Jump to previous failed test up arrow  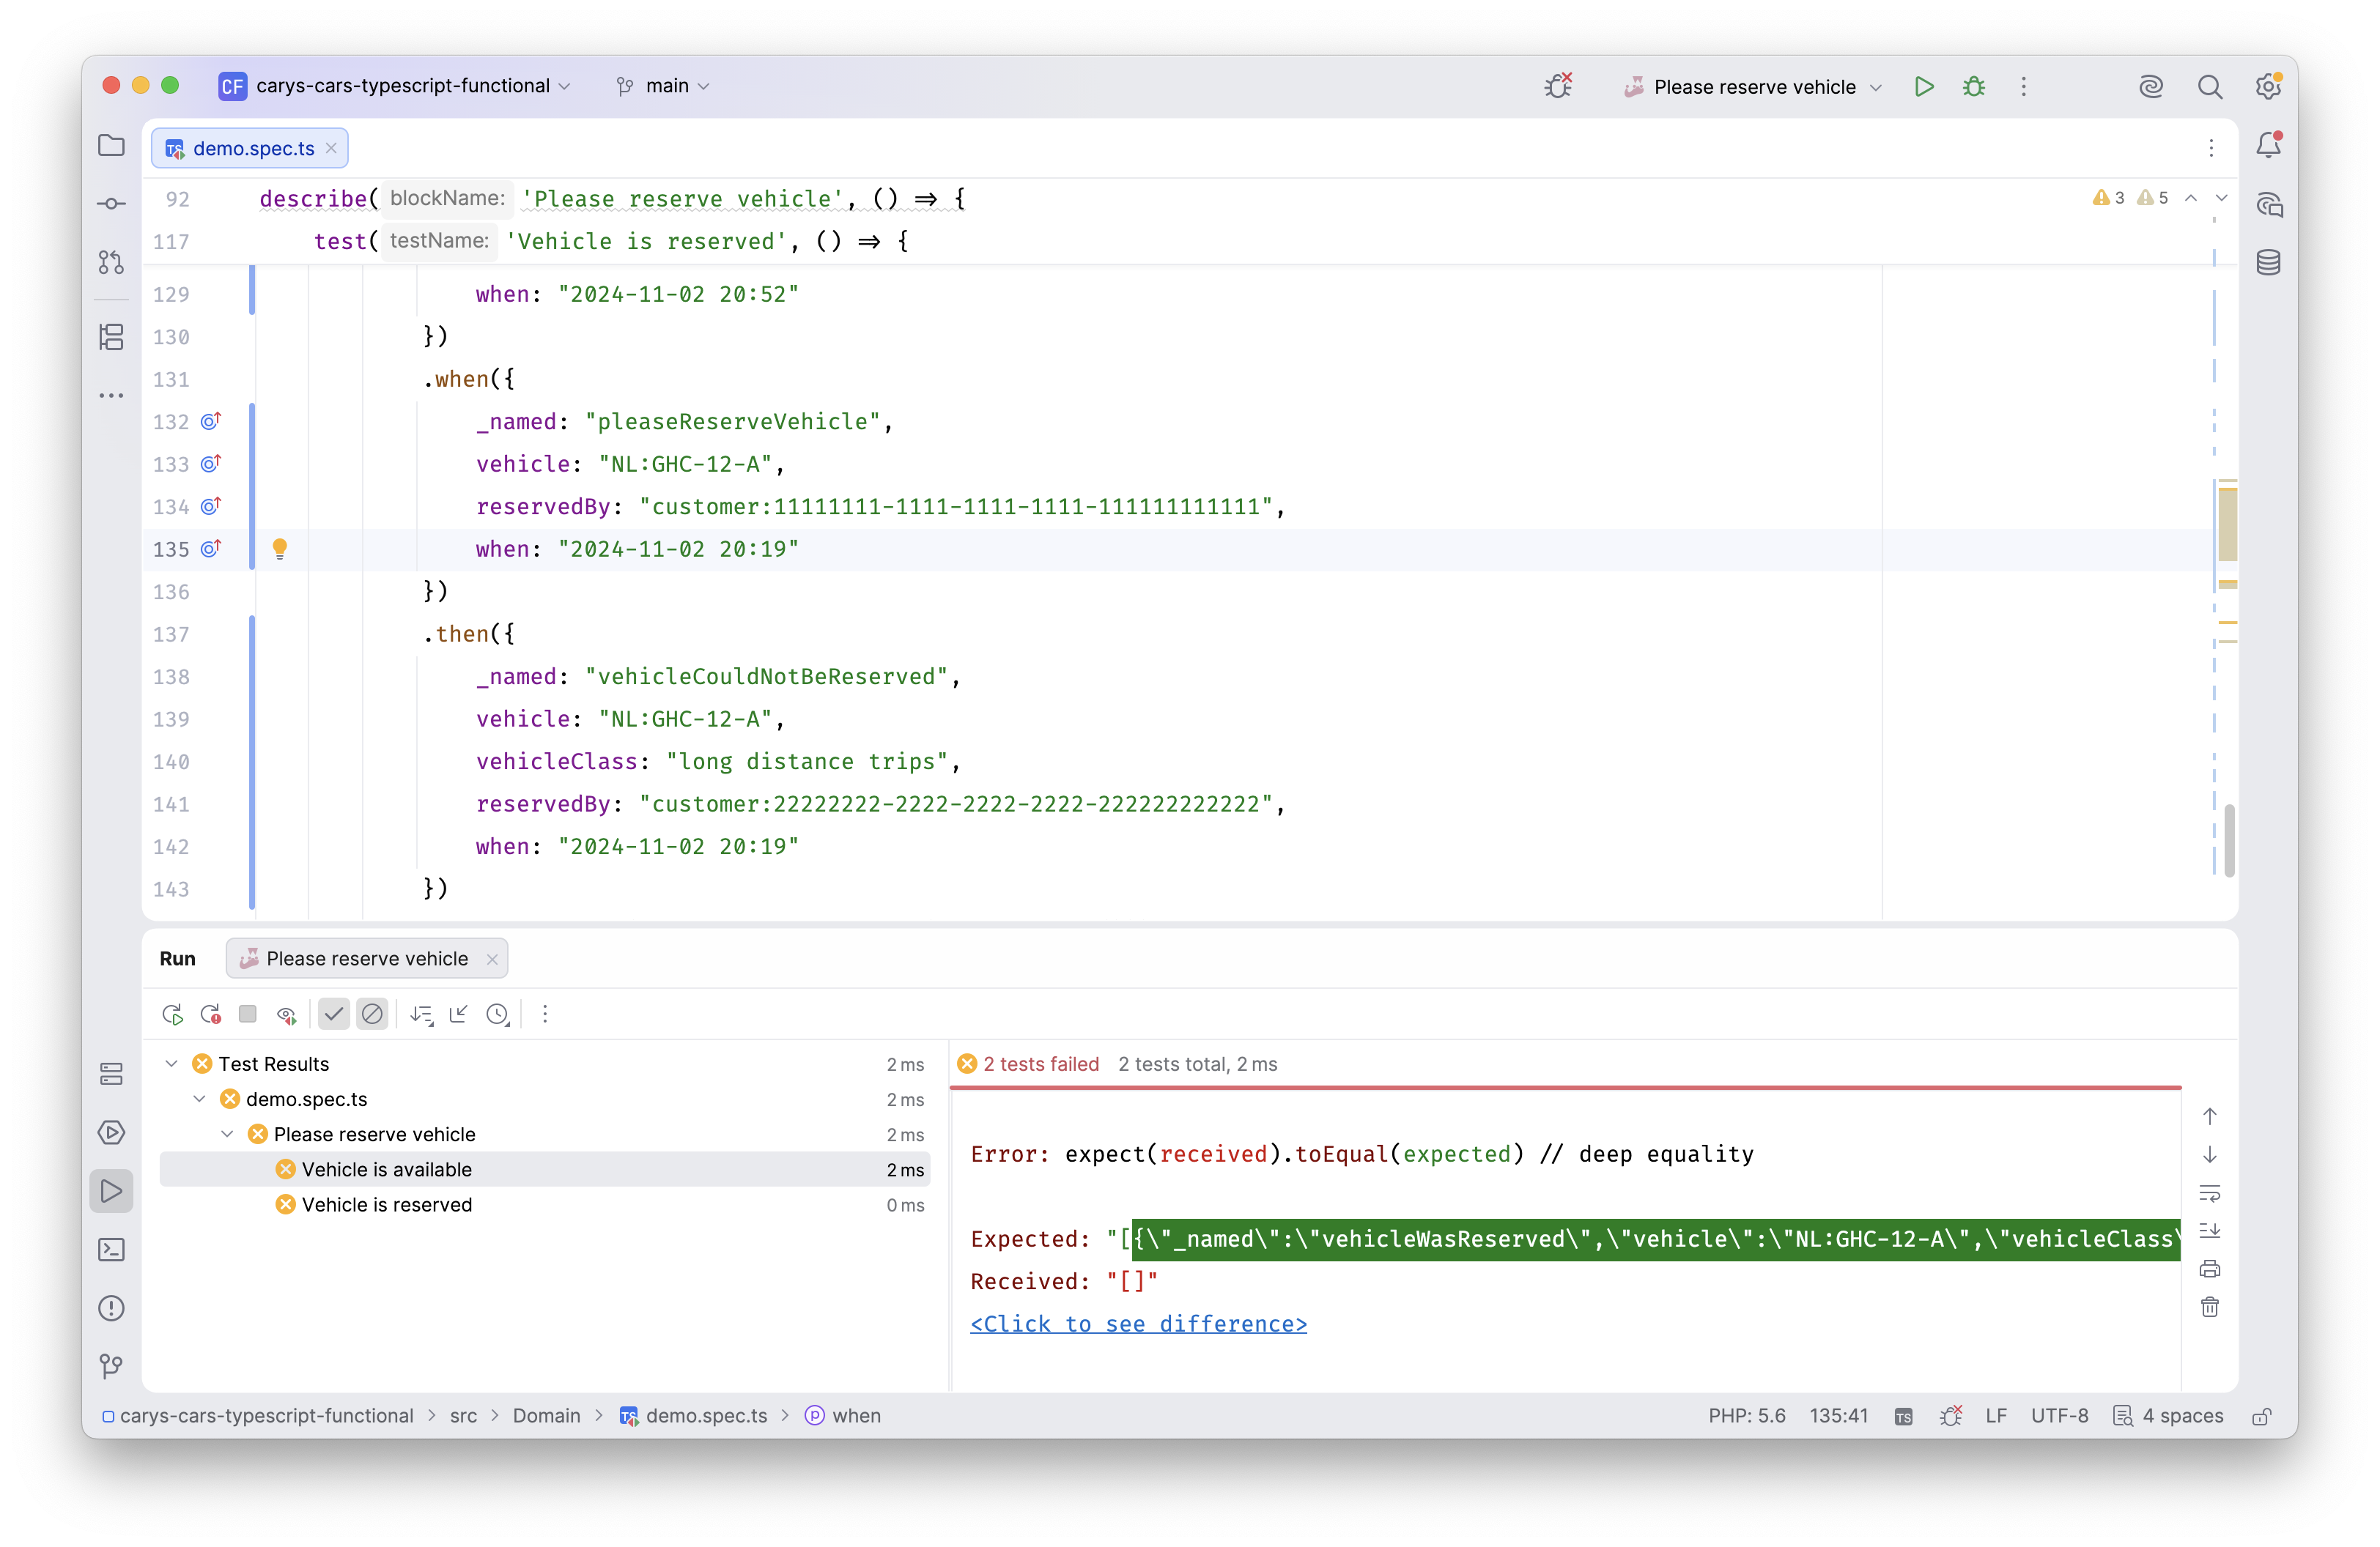[2209, 1116]
